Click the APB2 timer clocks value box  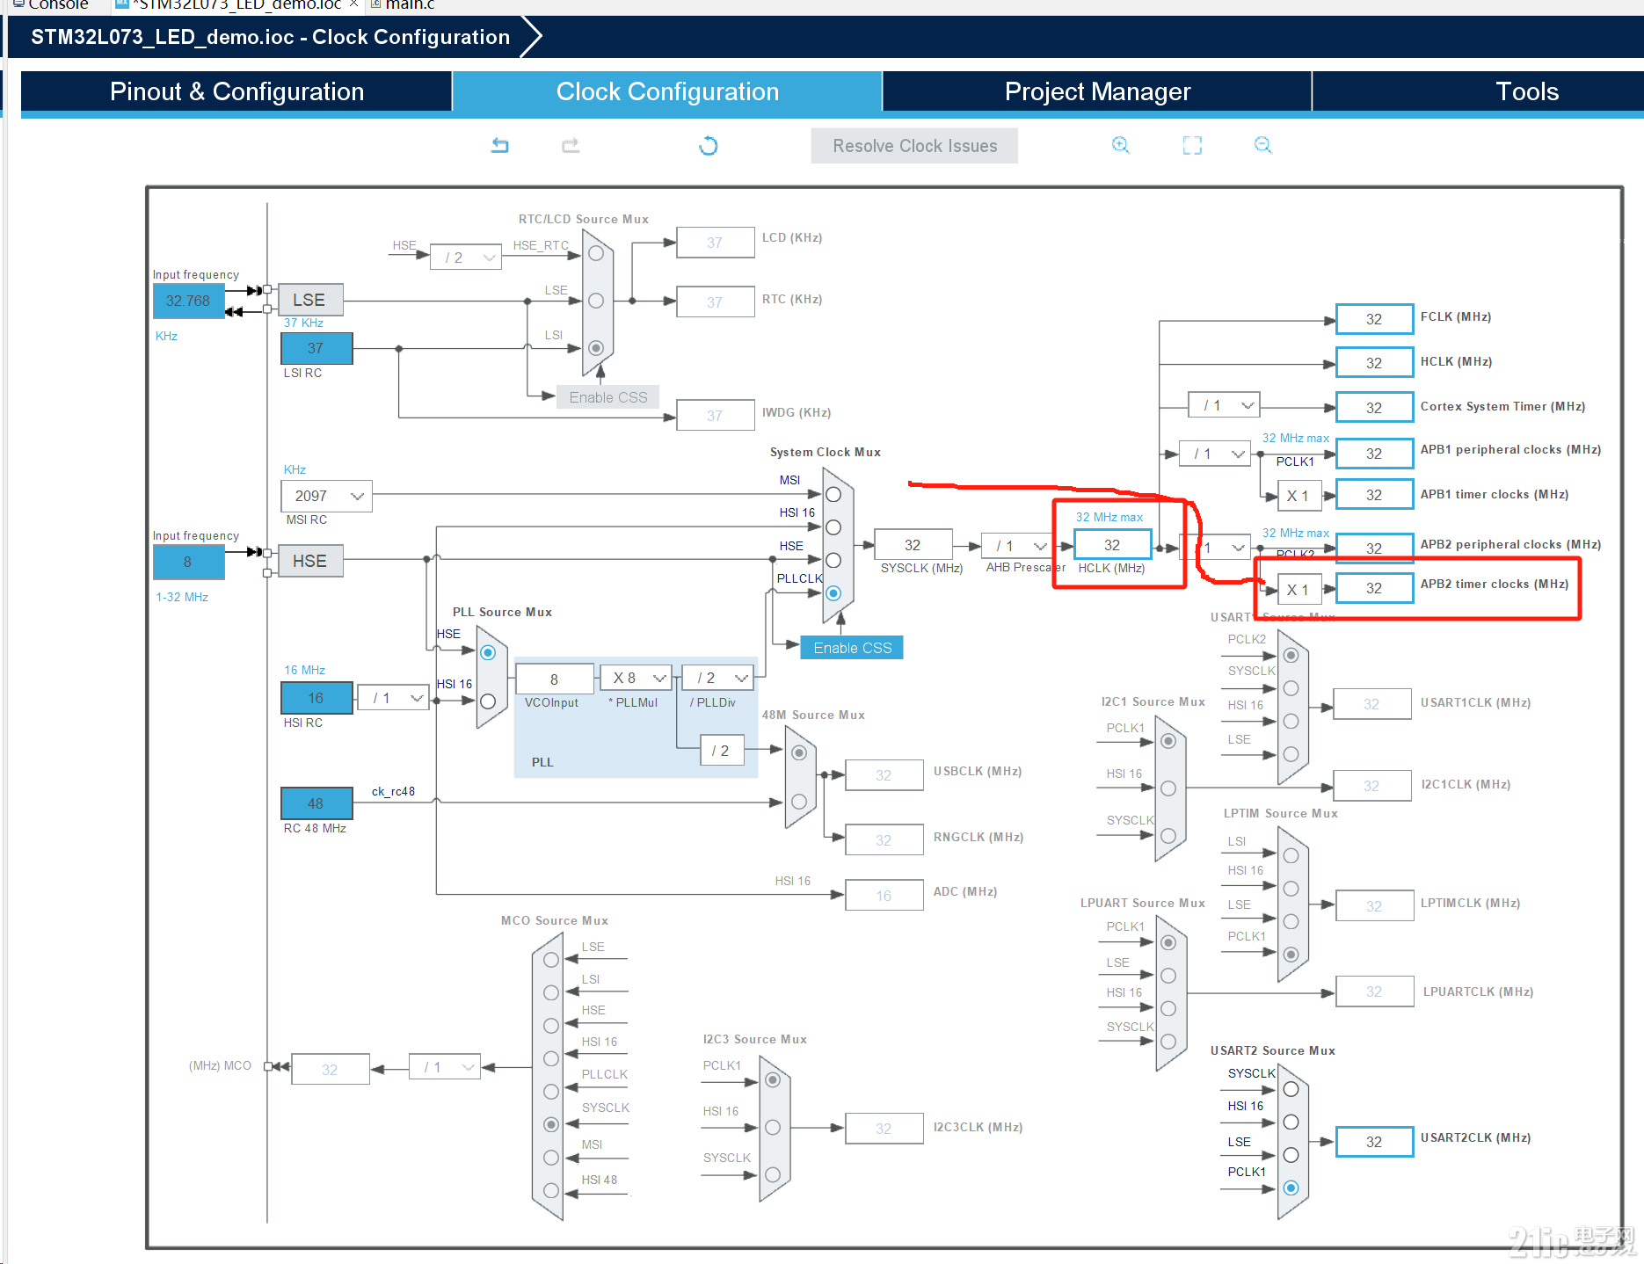tap(1375, 588)
